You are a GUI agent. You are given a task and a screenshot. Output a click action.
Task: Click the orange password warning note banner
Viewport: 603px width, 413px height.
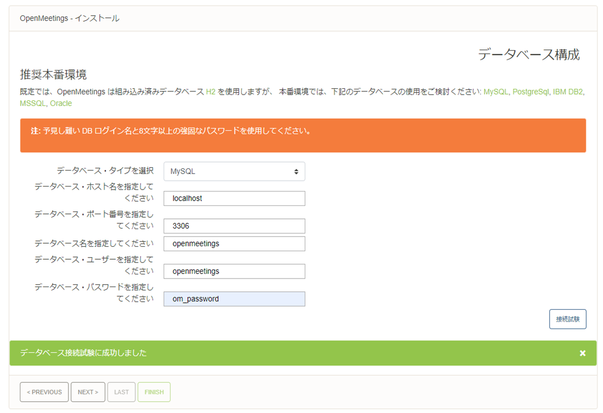303,136
